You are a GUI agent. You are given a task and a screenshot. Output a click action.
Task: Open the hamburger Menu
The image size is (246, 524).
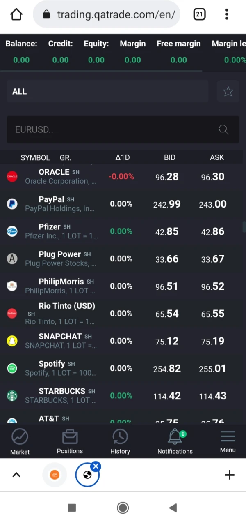point(228,442)
